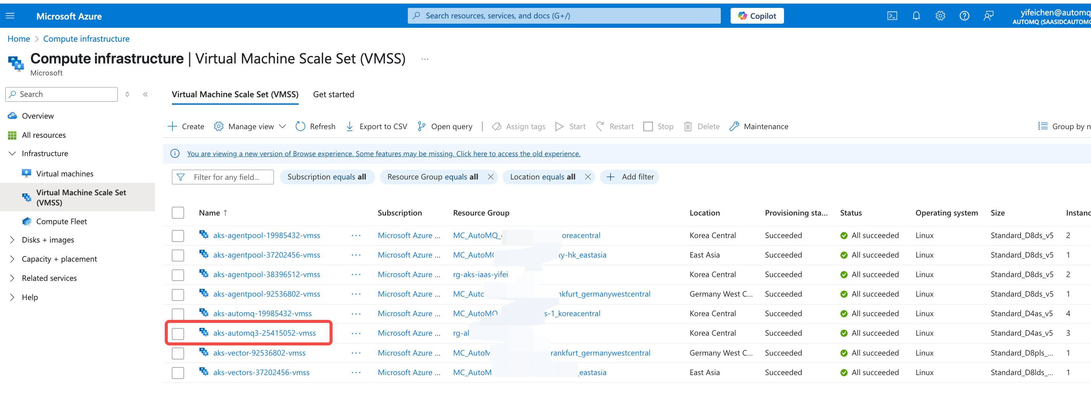Remove the Resource Group filter
1091x398 pixels.
click(x=491, y=177)
